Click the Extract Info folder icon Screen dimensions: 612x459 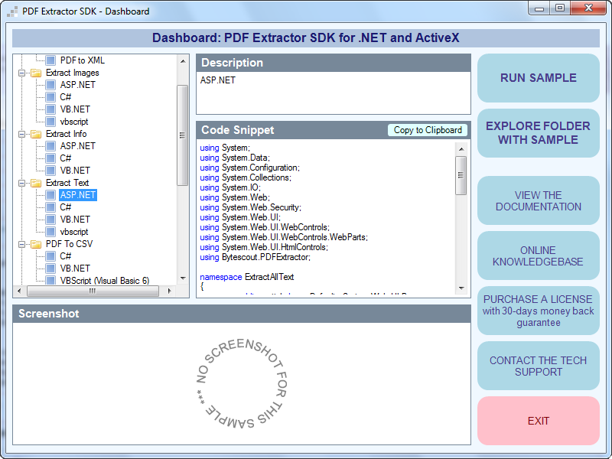pyautogui.click(x=36, y=134)
